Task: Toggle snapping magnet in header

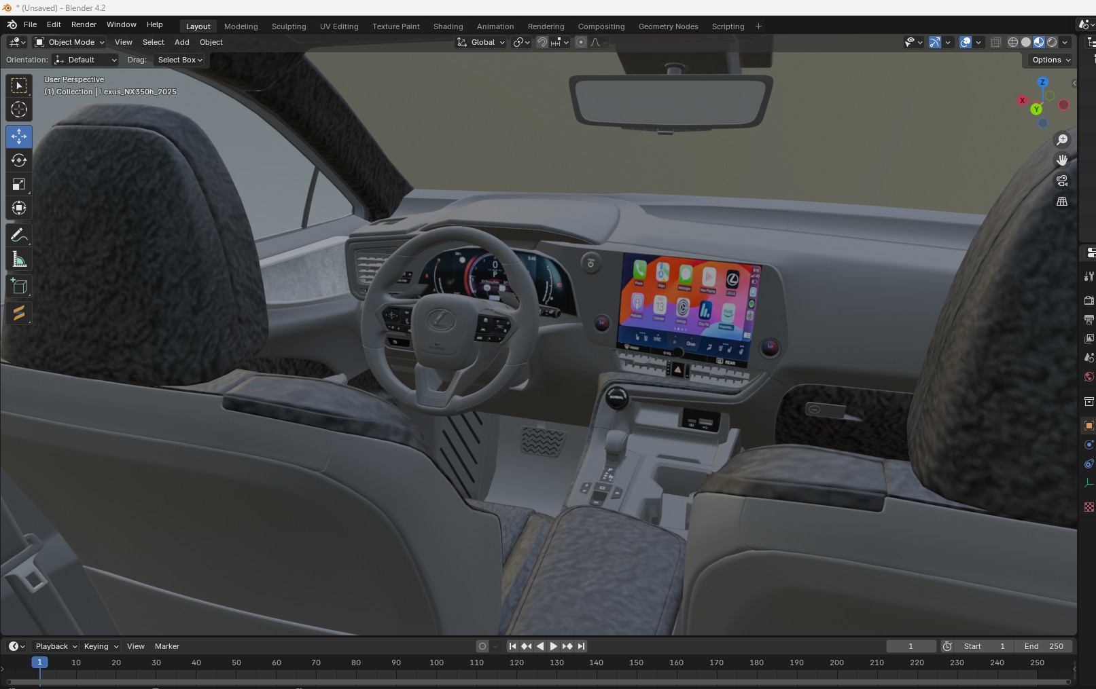Action: pyautogui.click(x=542, y=42)
